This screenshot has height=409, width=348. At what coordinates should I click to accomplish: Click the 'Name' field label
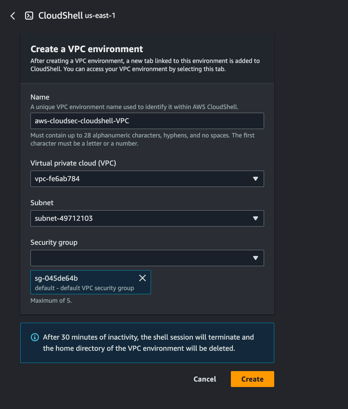click(40, 97)
